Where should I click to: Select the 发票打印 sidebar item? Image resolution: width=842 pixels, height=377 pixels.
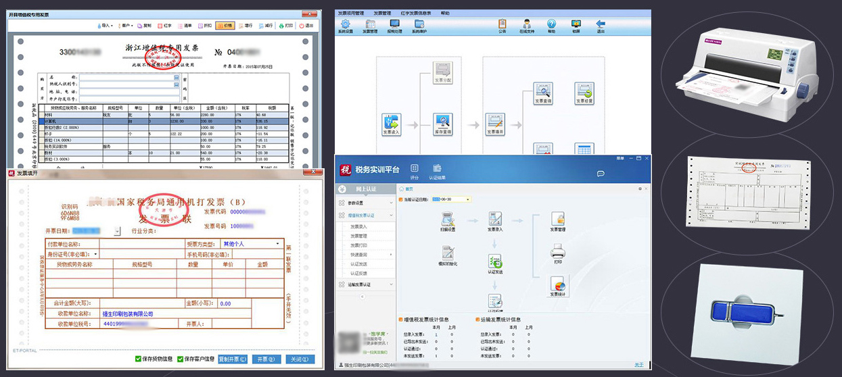358,245
